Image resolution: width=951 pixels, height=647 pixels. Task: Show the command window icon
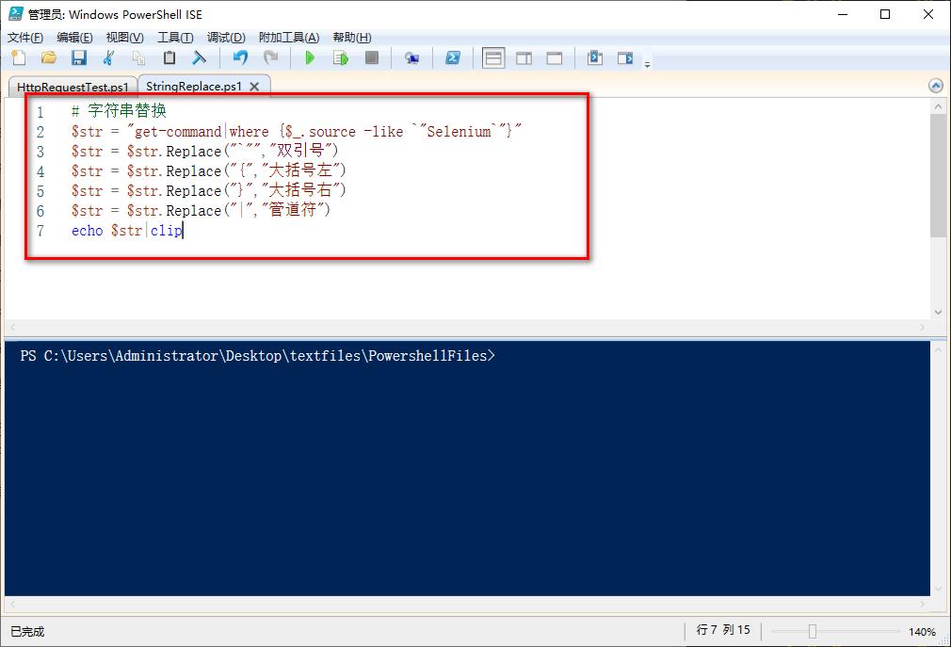pyautogui.click(x=595, y=58)
